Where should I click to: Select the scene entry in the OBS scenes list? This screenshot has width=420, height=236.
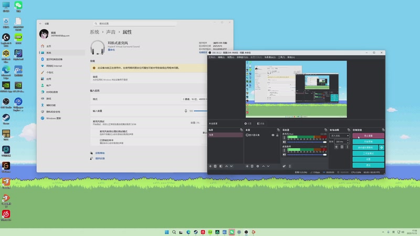click(x=226, y=135)
